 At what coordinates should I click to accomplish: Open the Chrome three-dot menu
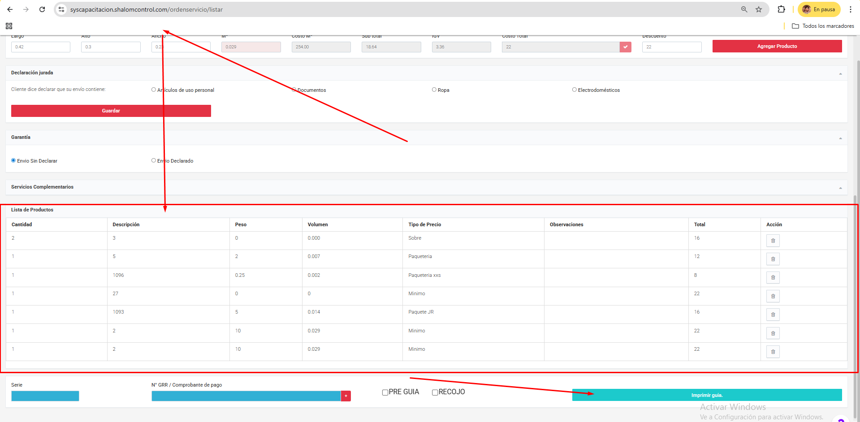tap(851, 9)
